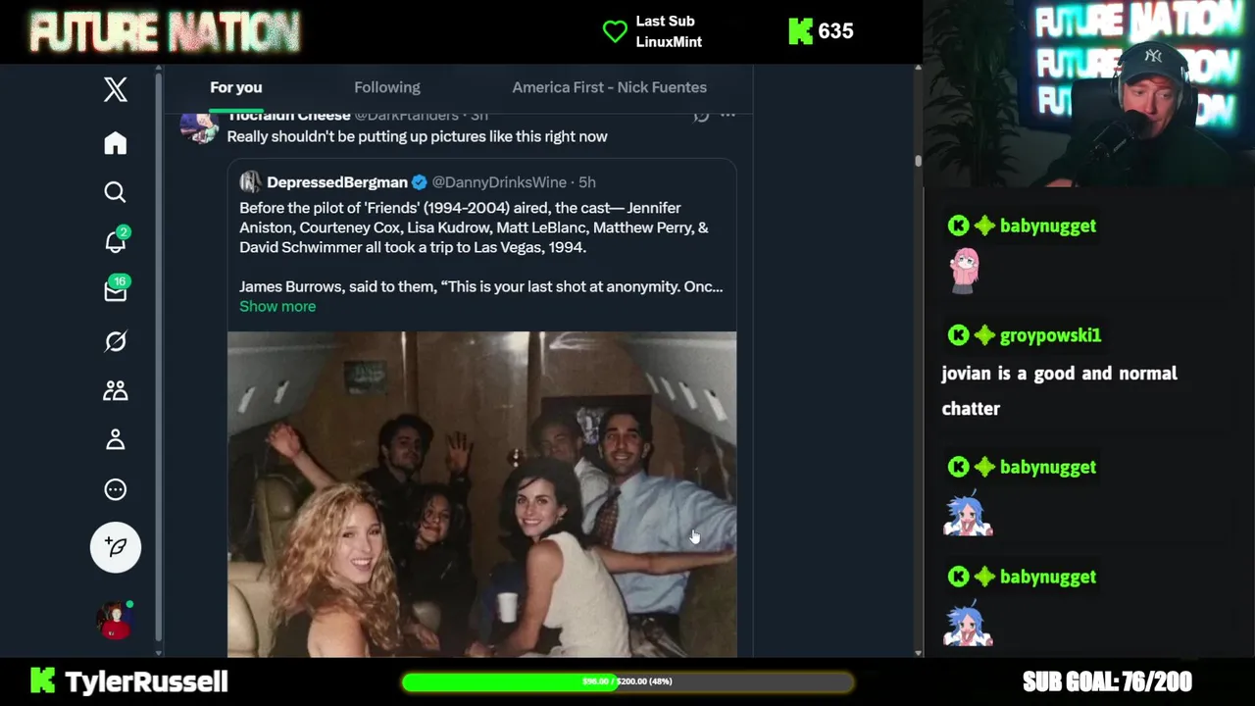Open the Profile person icon

pos(116,440)
